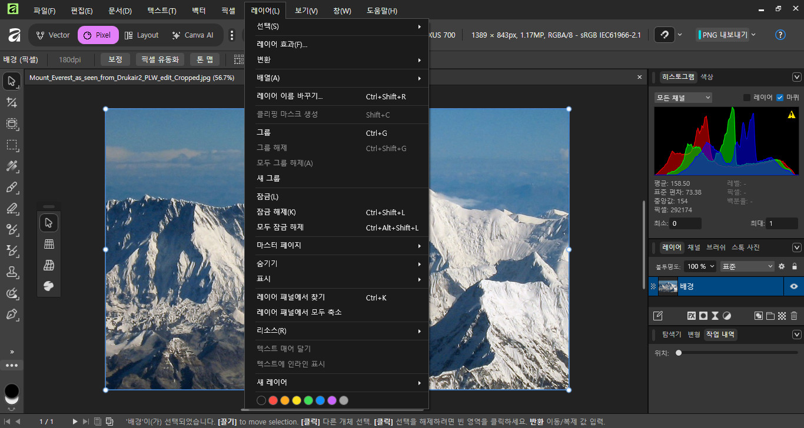Expand hidden tools with double chevron
The image size is (804, 428).
tap(12, 352)
